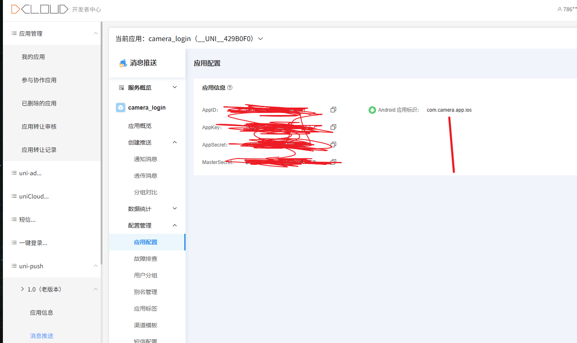577x343 pixels.
Task: Select 应用配置 menu item
Action: coord(147,242)
